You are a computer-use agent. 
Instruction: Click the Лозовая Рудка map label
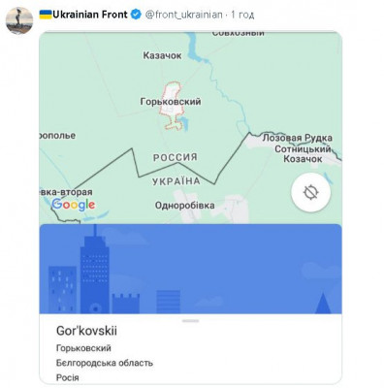pyautogui.click(x=297, y=138)
